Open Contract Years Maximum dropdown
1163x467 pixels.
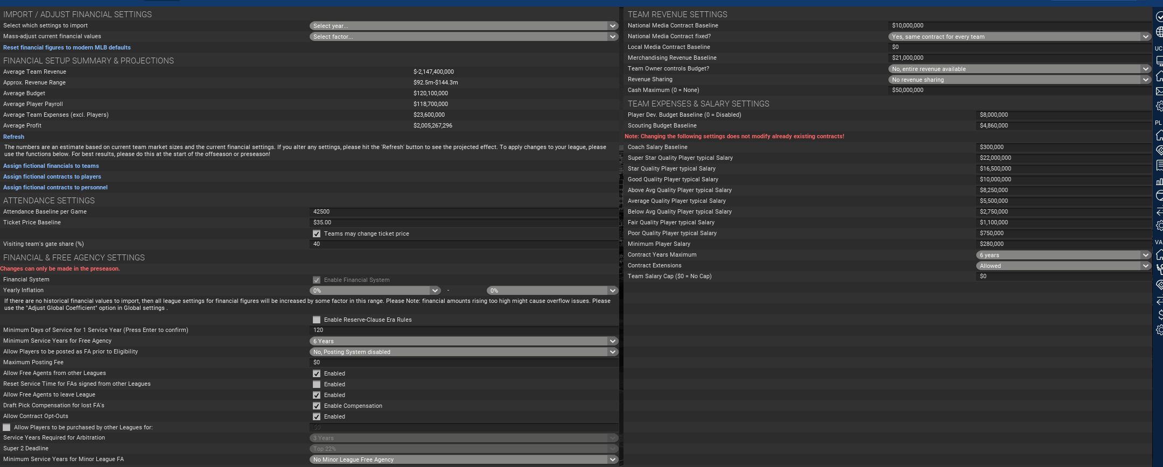tap(1063, 255)
